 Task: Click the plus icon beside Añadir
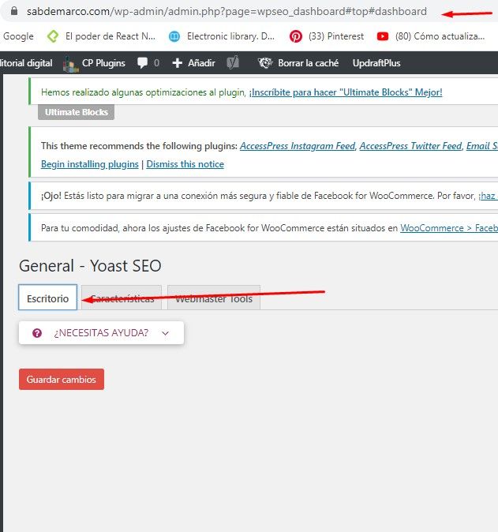(178, 63)
